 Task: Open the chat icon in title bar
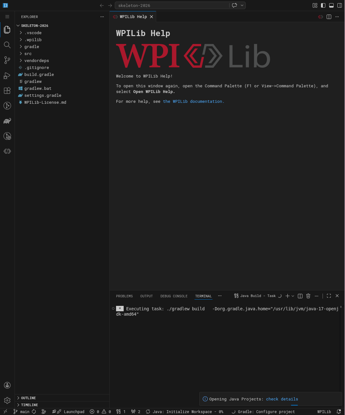[234, 5]
